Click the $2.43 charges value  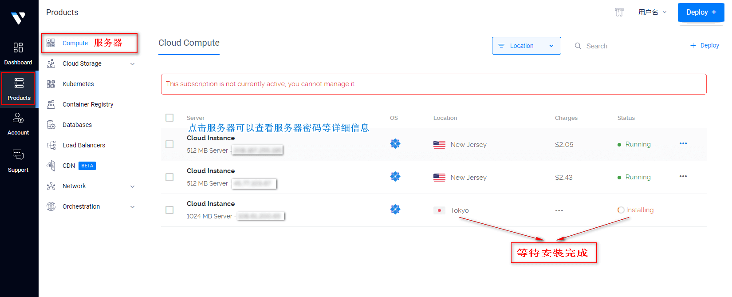(x=563, y=178)
